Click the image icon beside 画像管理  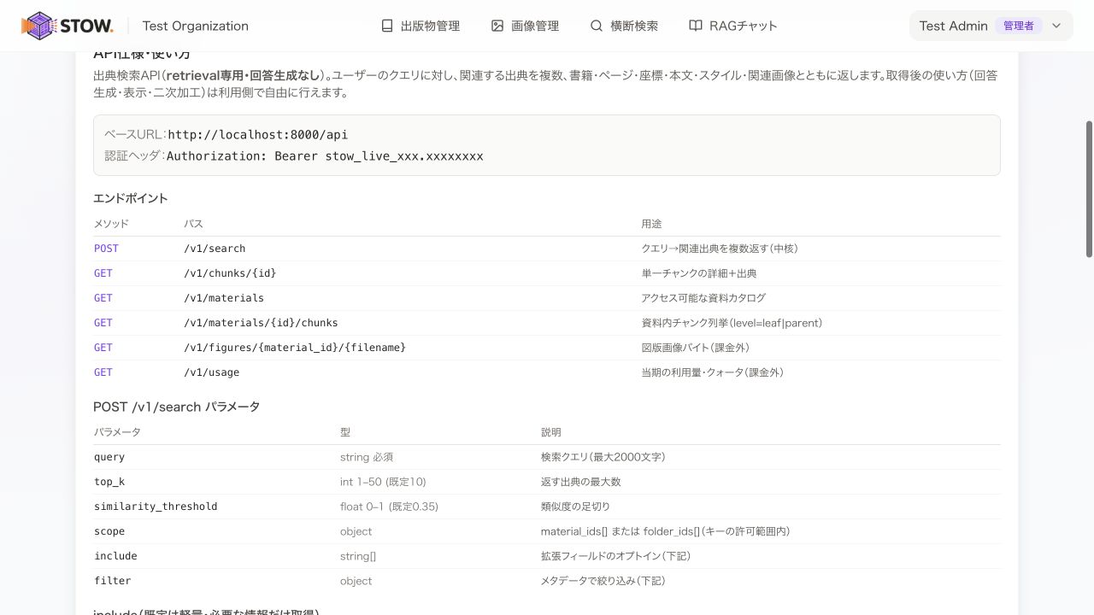pyautogui.click(x=497, y=26)
